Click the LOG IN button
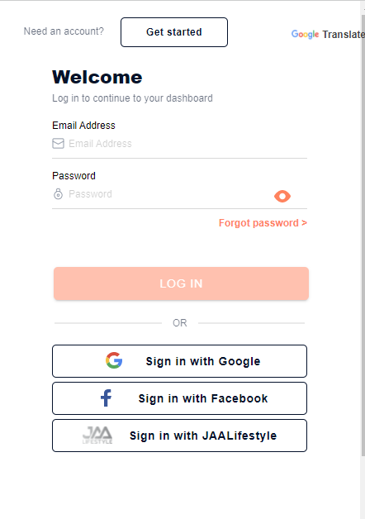Viewport: 365px width, 519px height. pyautogui.click(x=181, y=283)
